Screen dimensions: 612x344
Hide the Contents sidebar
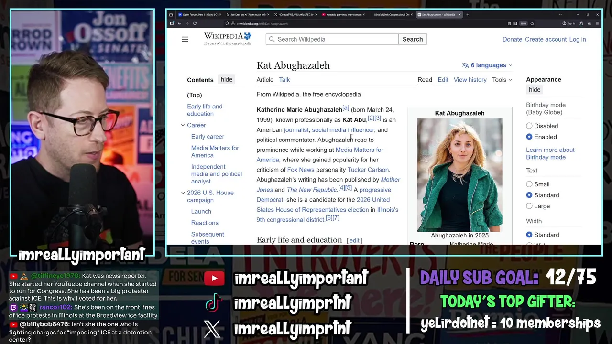point(227,80)
